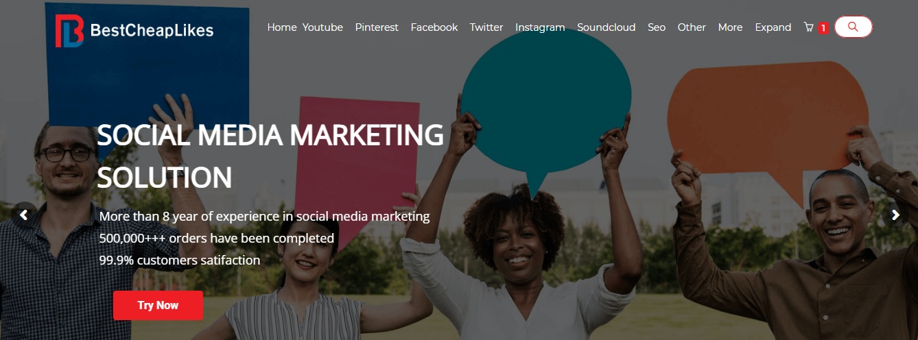Advance to next slide arrow
Viewport: 918px width, 340px height.
[x=895, y=215]
